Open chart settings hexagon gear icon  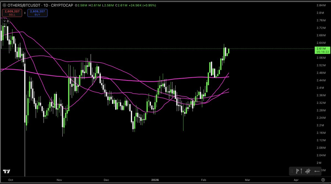(323, 179)
